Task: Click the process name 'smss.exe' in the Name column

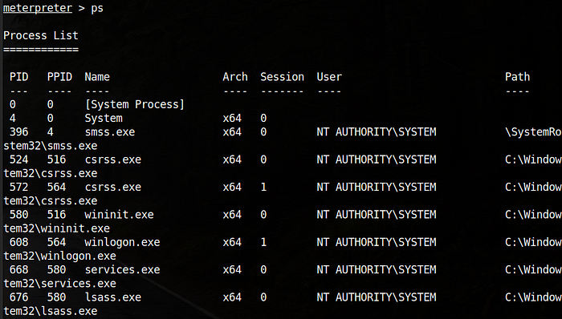Action: tap(110, 132)
